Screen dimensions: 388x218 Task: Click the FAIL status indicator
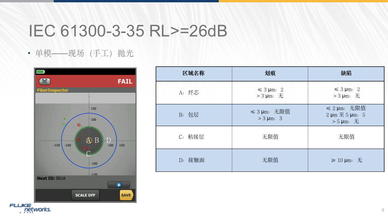[x=125, y=81]
